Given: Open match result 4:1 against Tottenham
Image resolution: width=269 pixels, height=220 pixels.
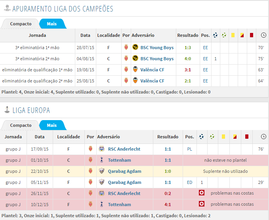Looking at the screenshot, I should point(168,205).
